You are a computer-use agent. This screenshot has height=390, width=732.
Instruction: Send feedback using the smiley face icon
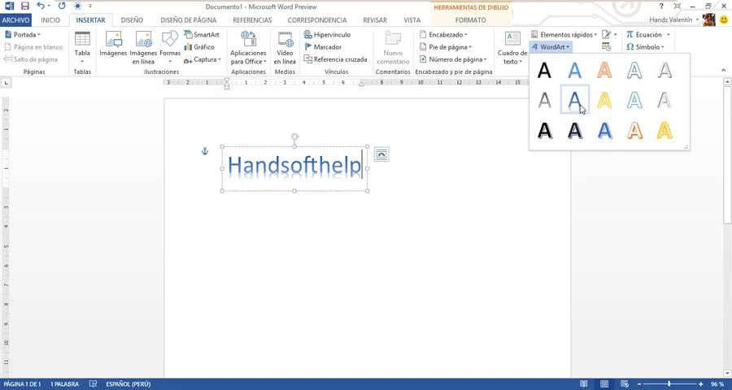(x=724, y=19)
